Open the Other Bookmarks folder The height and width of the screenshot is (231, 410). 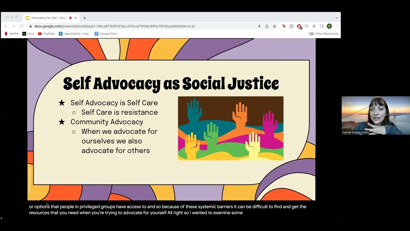(x=324, y=34)
